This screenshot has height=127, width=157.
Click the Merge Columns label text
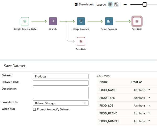coord(81,29)
